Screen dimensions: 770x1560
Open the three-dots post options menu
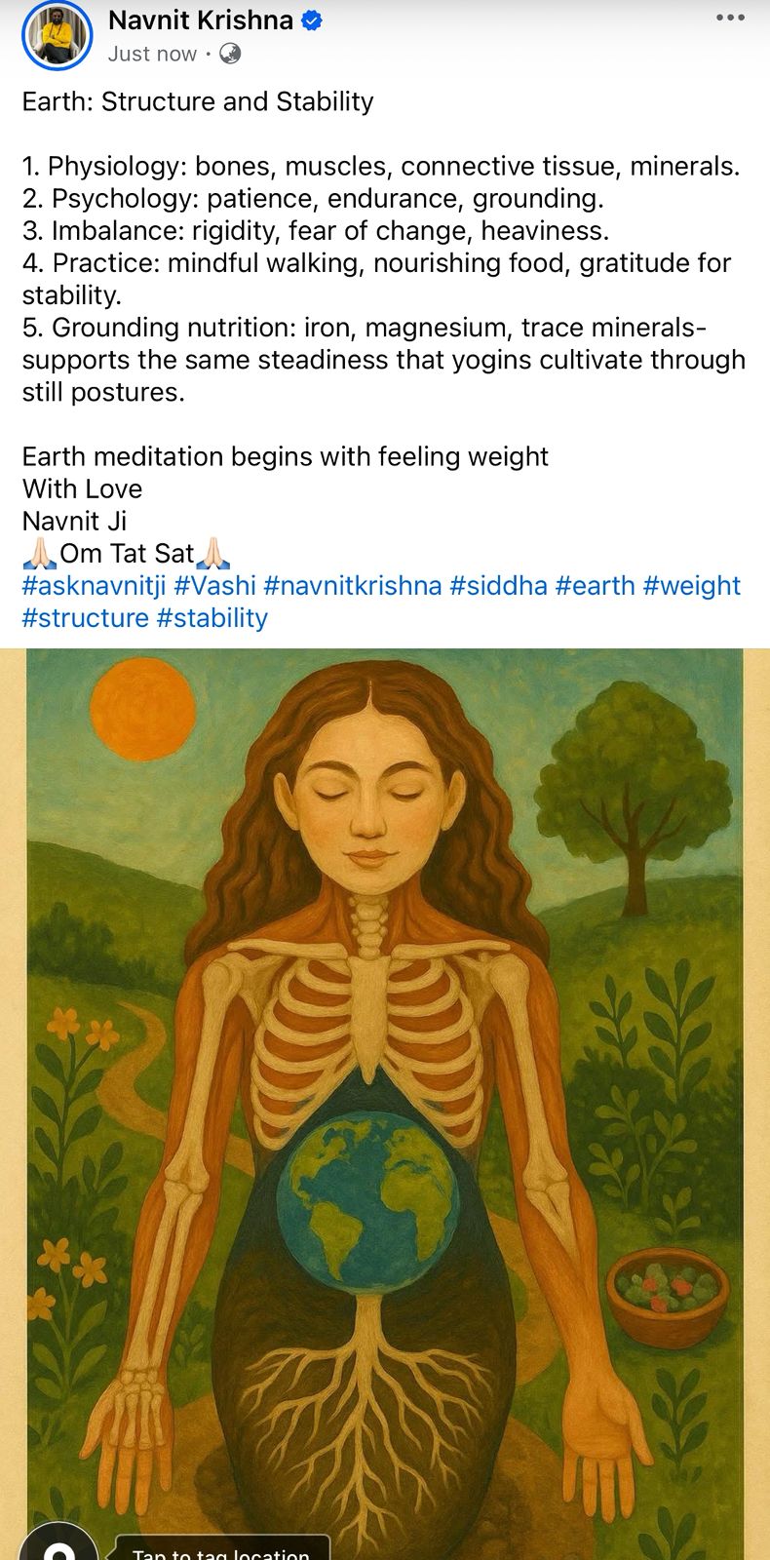729,19
